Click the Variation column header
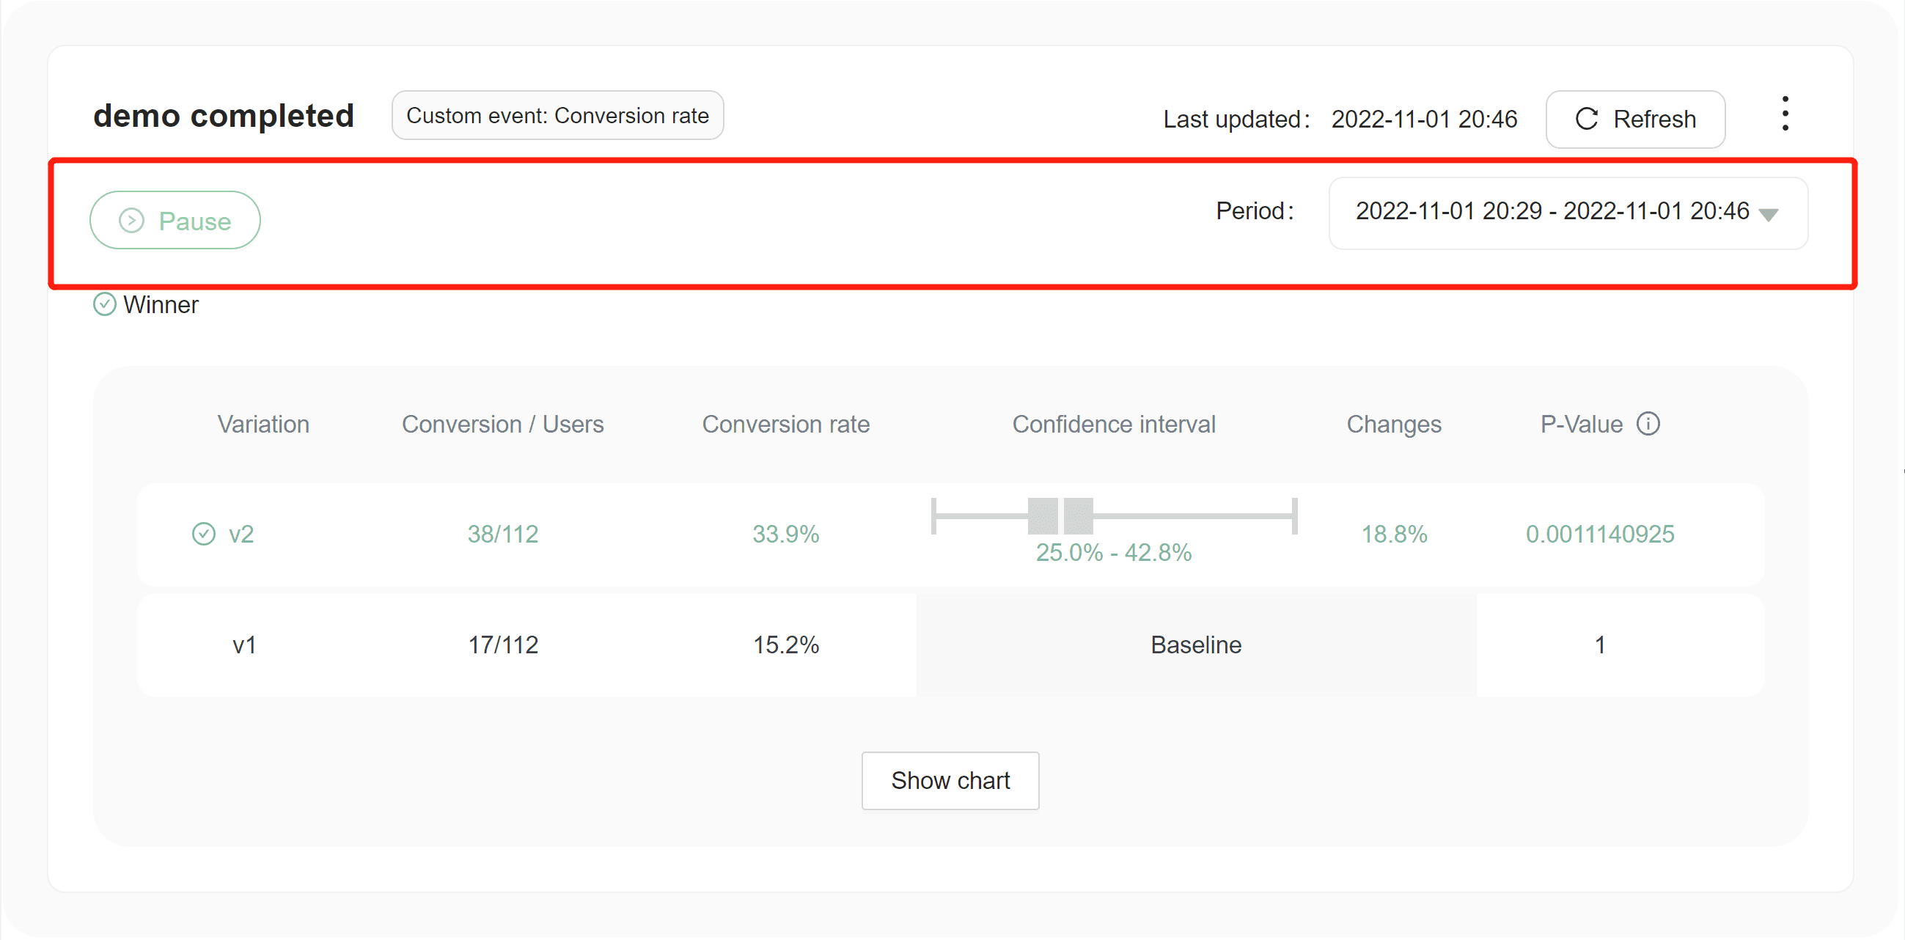The image size is (1905, 940). pos(263,424)
